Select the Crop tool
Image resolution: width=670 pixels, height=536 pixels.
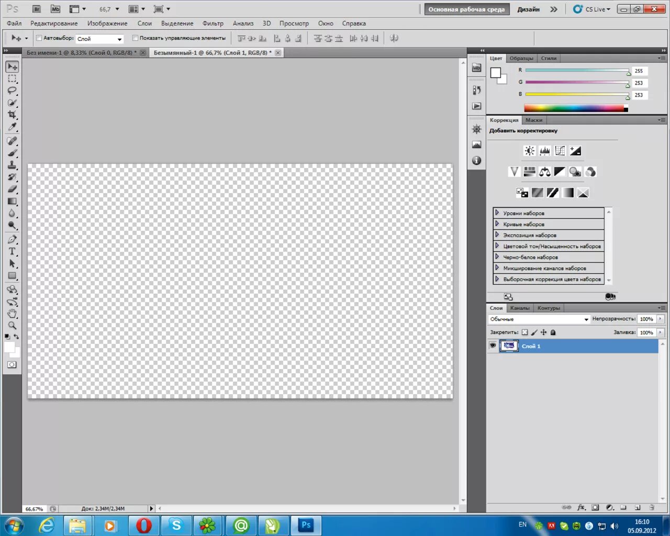(13, 115)
